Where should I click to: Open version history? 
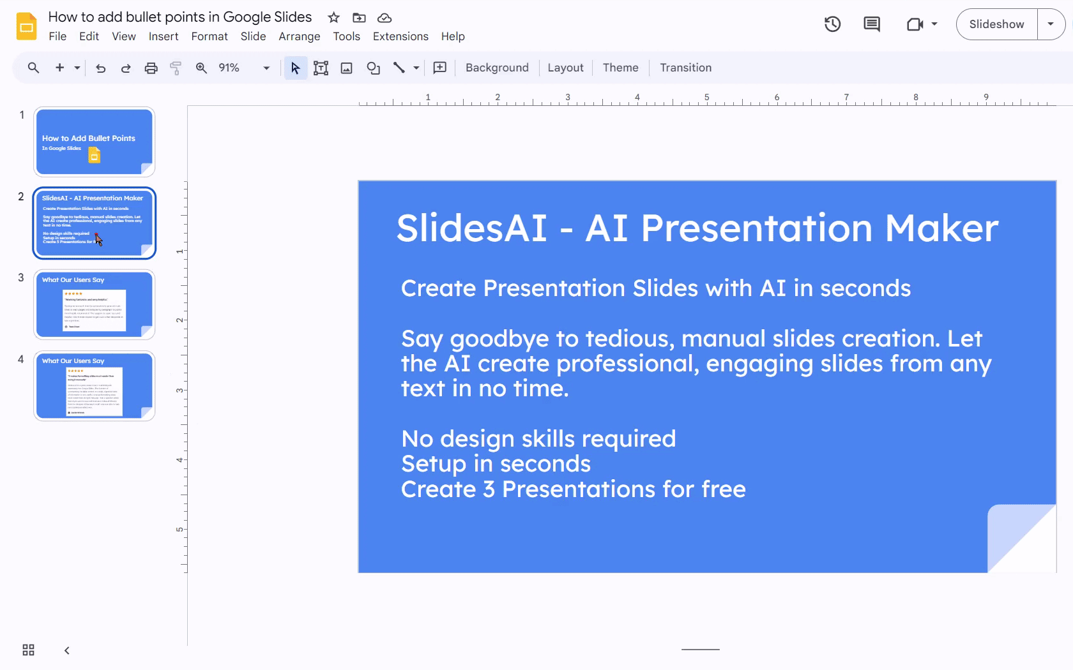pyautogui.click(x=832, y=24)
